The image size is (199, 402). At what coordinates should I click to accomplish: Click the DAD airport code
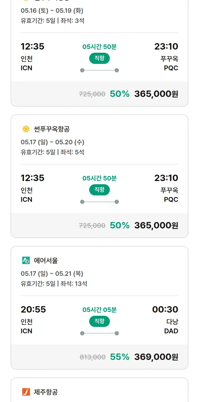171,331
